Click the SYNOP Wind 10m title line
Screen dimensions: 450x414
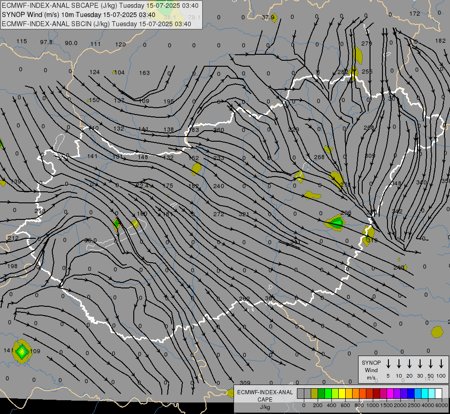click(78, 15)
